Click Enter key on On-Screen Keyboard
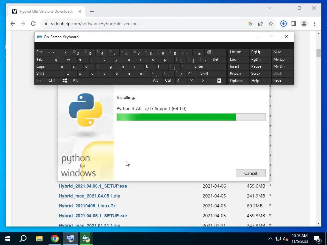 coord(210,66)
